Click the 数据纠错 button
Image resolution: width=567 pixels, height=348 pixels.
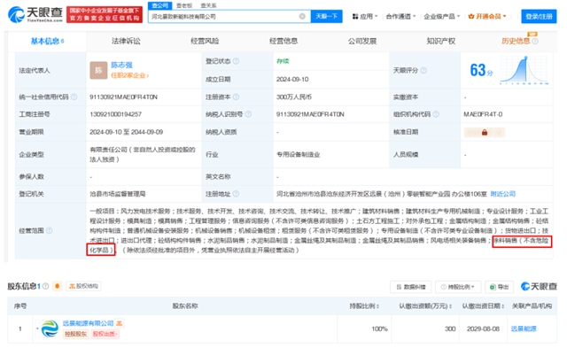click(x=411, y=287)
